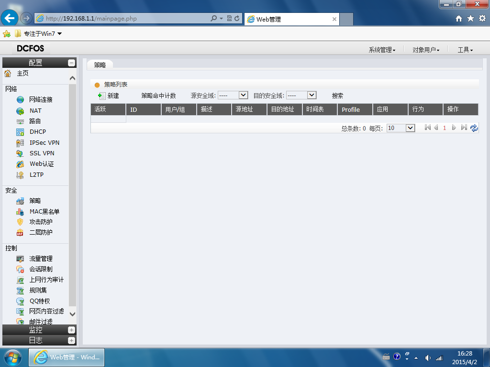Select the 策略 tab
Screen dimensions: 490x367
point(100,65)
